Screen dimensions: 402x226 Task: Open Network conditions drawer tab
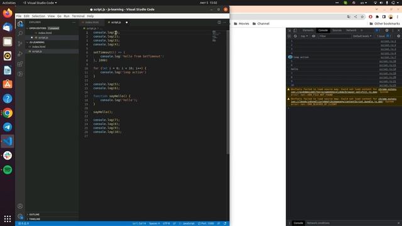tap(318, 223)
